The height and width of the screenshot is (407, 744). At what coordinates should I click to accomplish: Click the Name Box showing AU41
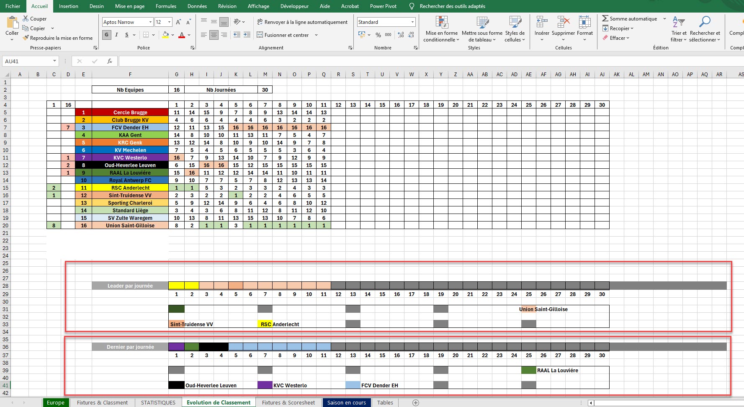pyautogui.click(x=27, y=61)
